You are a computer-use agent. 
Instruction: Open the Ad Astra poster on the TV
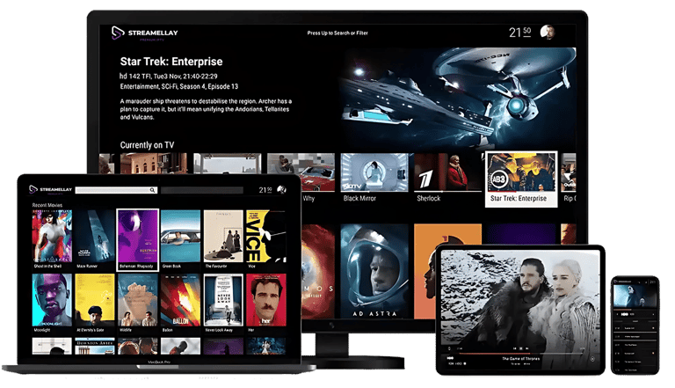pos(374,272)
